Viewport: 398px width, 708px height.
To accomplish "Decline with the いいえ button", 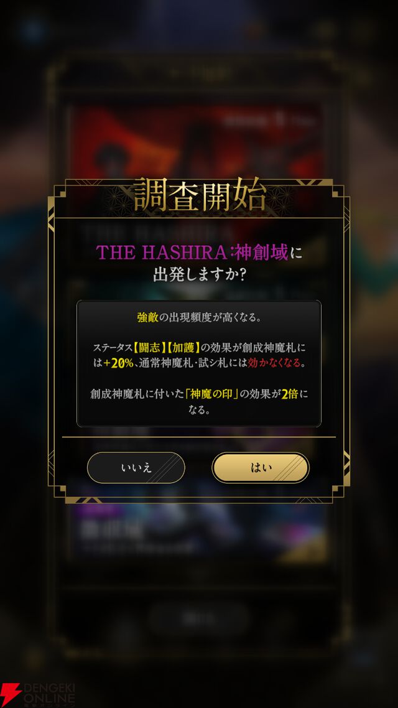I will tap(136, 468).
